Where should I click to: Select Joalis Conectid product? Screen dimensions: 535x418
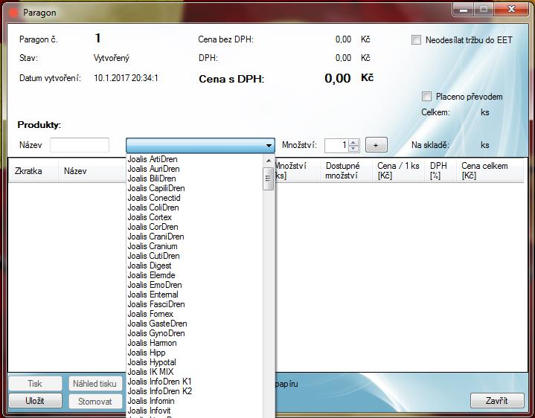point(194,198)
